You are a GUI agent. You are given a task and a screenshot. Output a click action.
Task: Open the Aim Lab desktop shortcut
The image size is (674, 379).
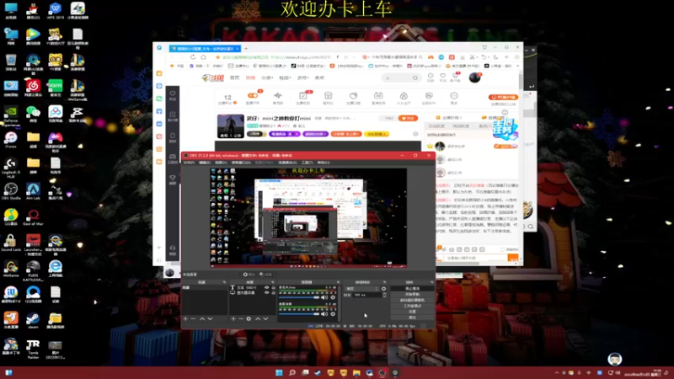click(x=33, y=191)
